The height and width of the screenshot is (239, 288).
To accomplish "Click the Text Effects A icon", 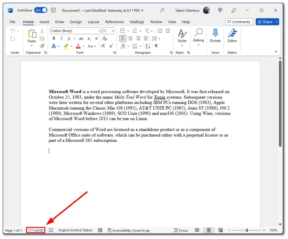I will tap(54, 46).
